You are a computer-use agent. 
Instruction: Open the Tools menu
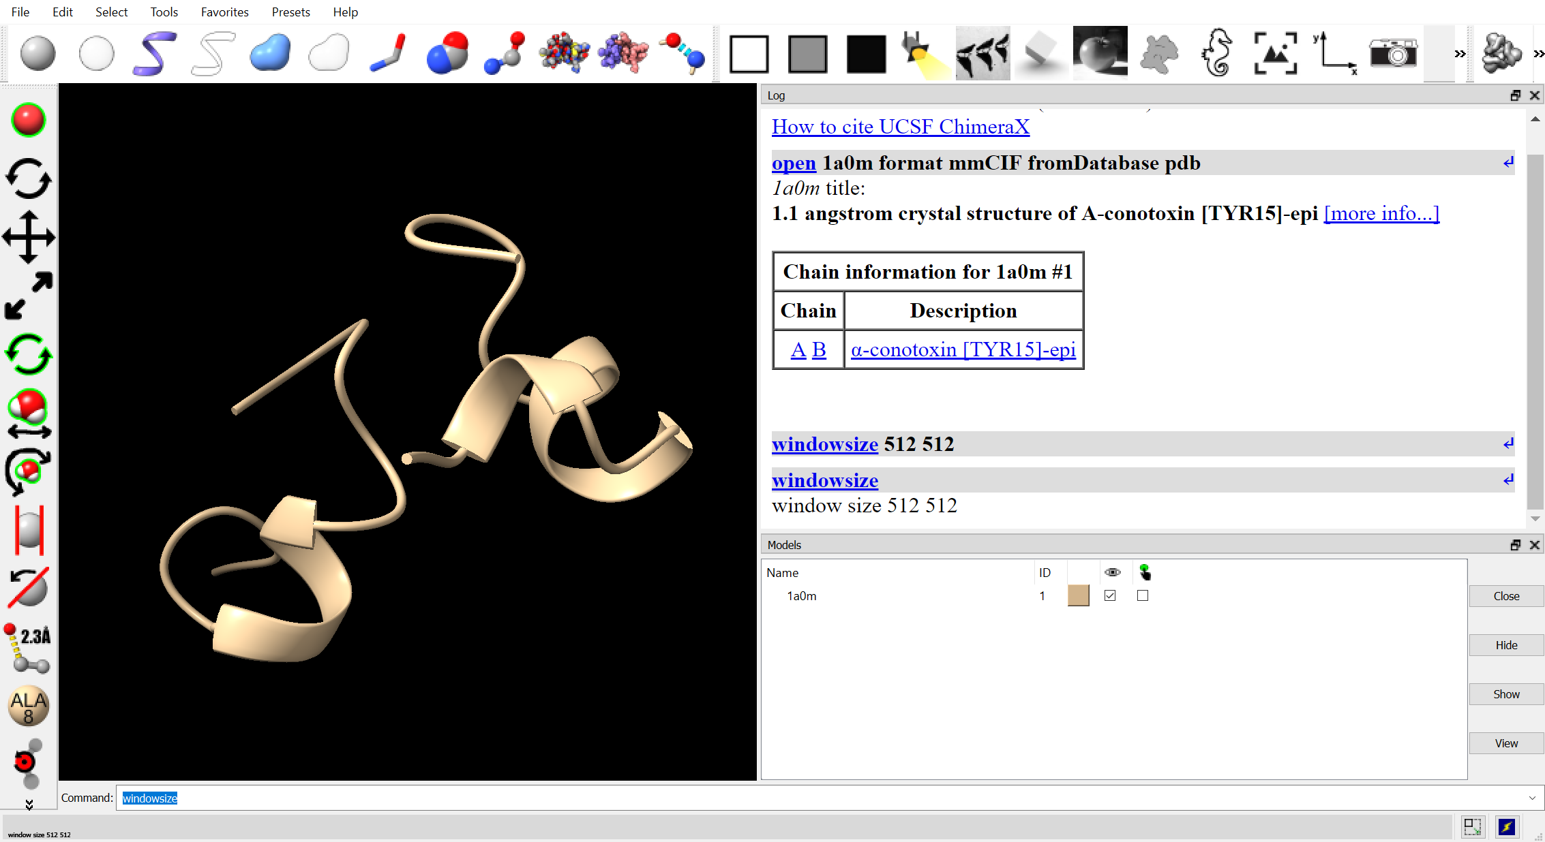(x=164, y=12)
